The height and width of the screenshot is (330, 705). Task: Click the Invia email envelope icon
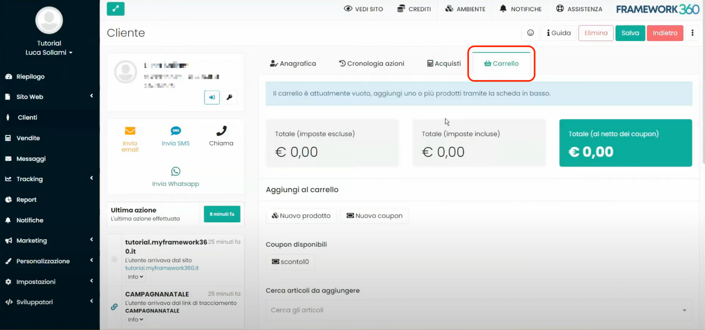[x=130, y=131]
